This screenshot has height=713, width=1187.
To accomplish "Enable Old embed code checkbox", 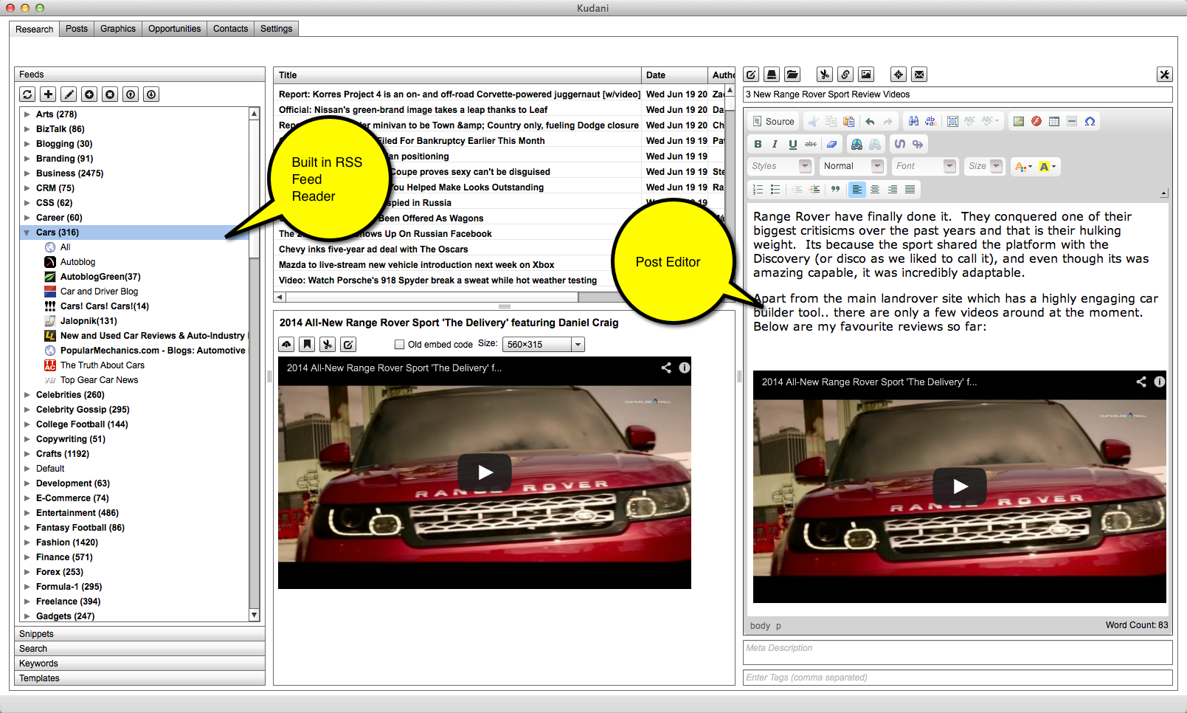I will coord(399,345).
